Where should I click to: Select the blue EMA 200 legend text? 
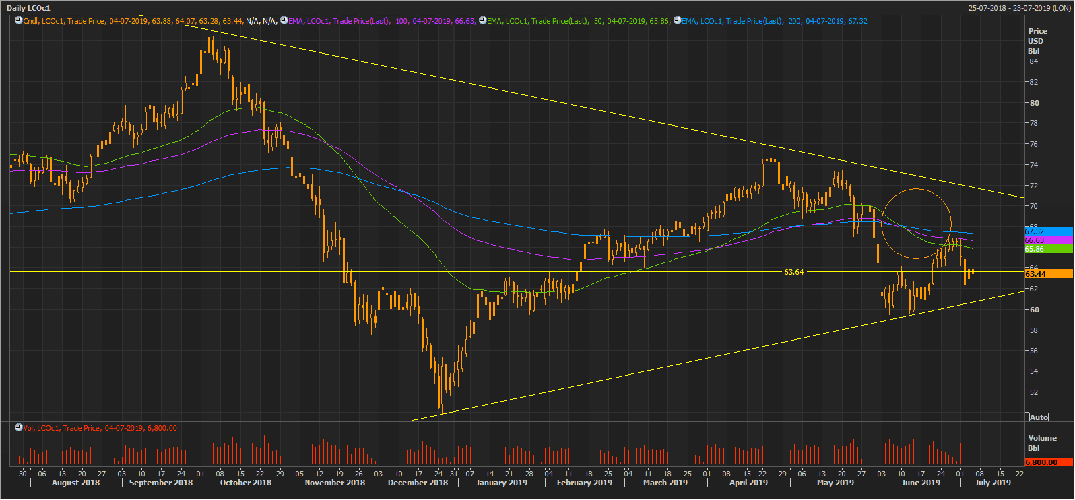775,21
